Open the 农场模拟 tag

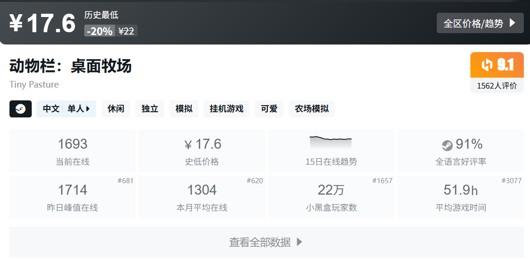point(312,109)
